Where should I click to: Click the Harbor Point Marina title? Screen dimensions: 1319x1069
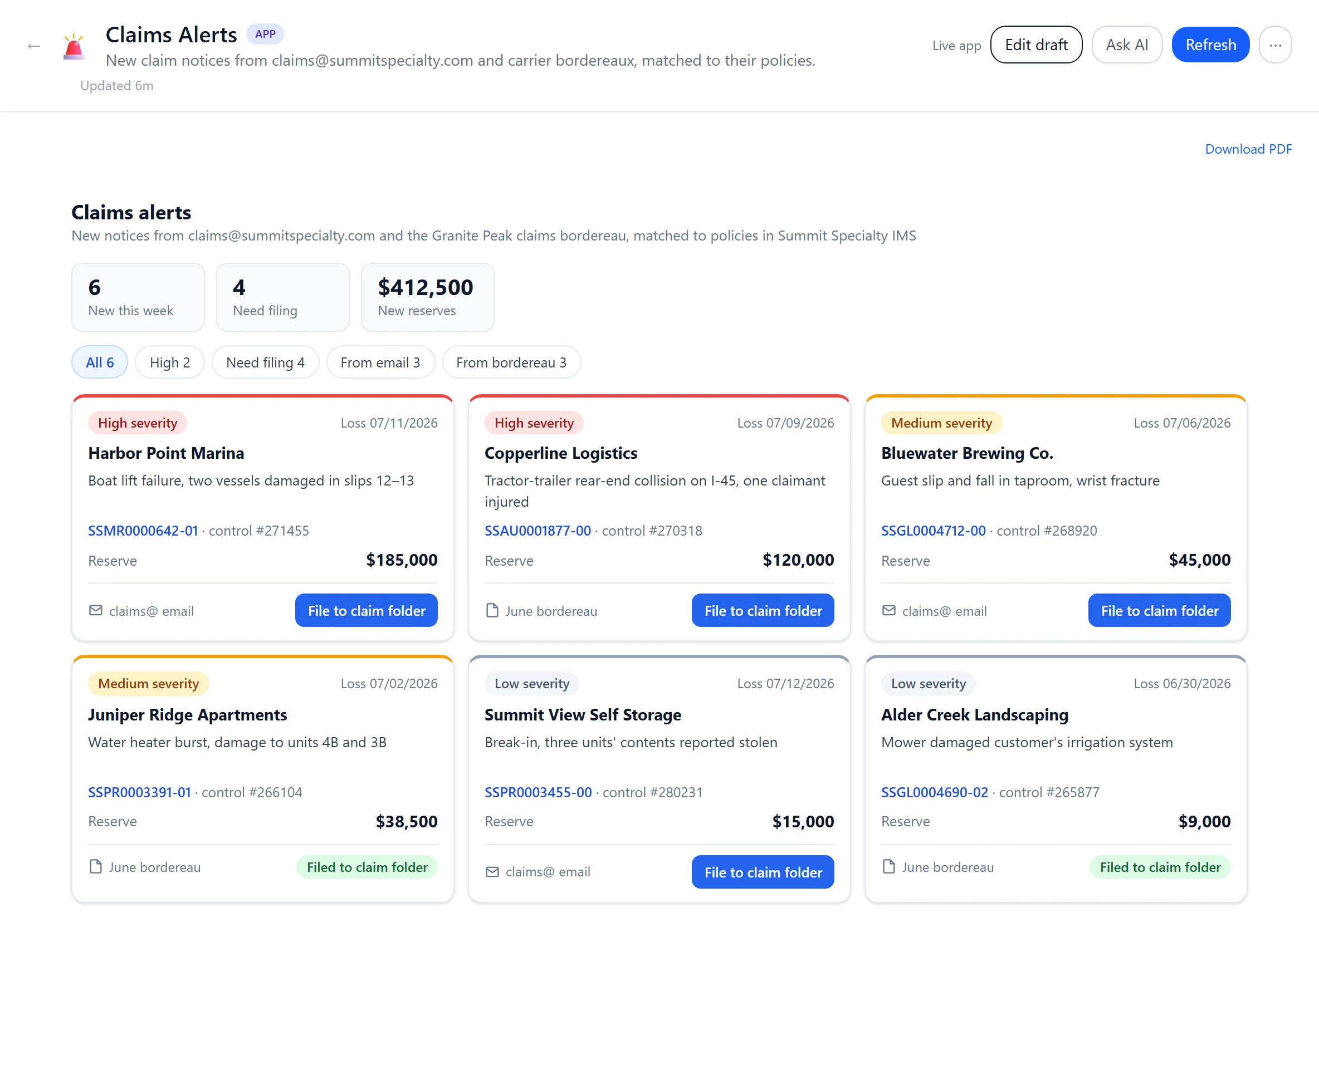point(166,453)
